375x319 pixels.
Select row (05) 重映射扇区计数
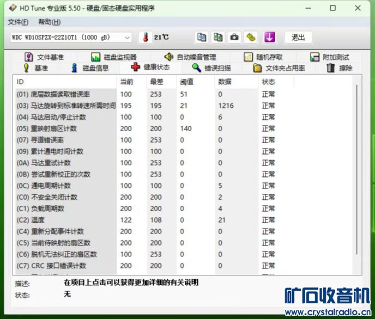tap(184, 128)
